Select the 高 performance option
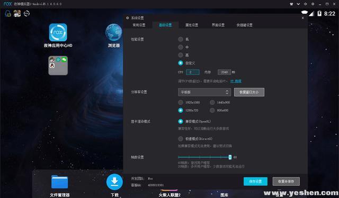Viewport: 339px width, 198px height. pos(181,55)
